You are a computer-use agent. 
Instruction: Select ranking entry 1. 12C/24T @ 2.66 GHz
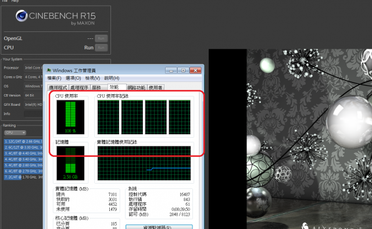point(23,141)
